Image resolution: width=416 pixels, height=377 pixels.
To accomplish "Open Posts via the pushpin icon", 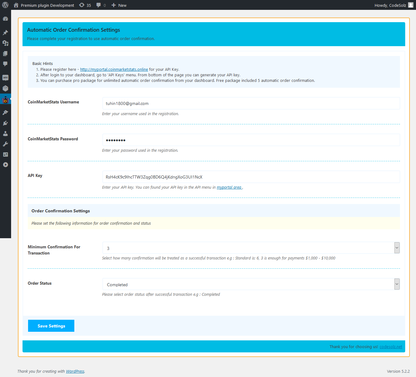I will click(x=5, y=33).
